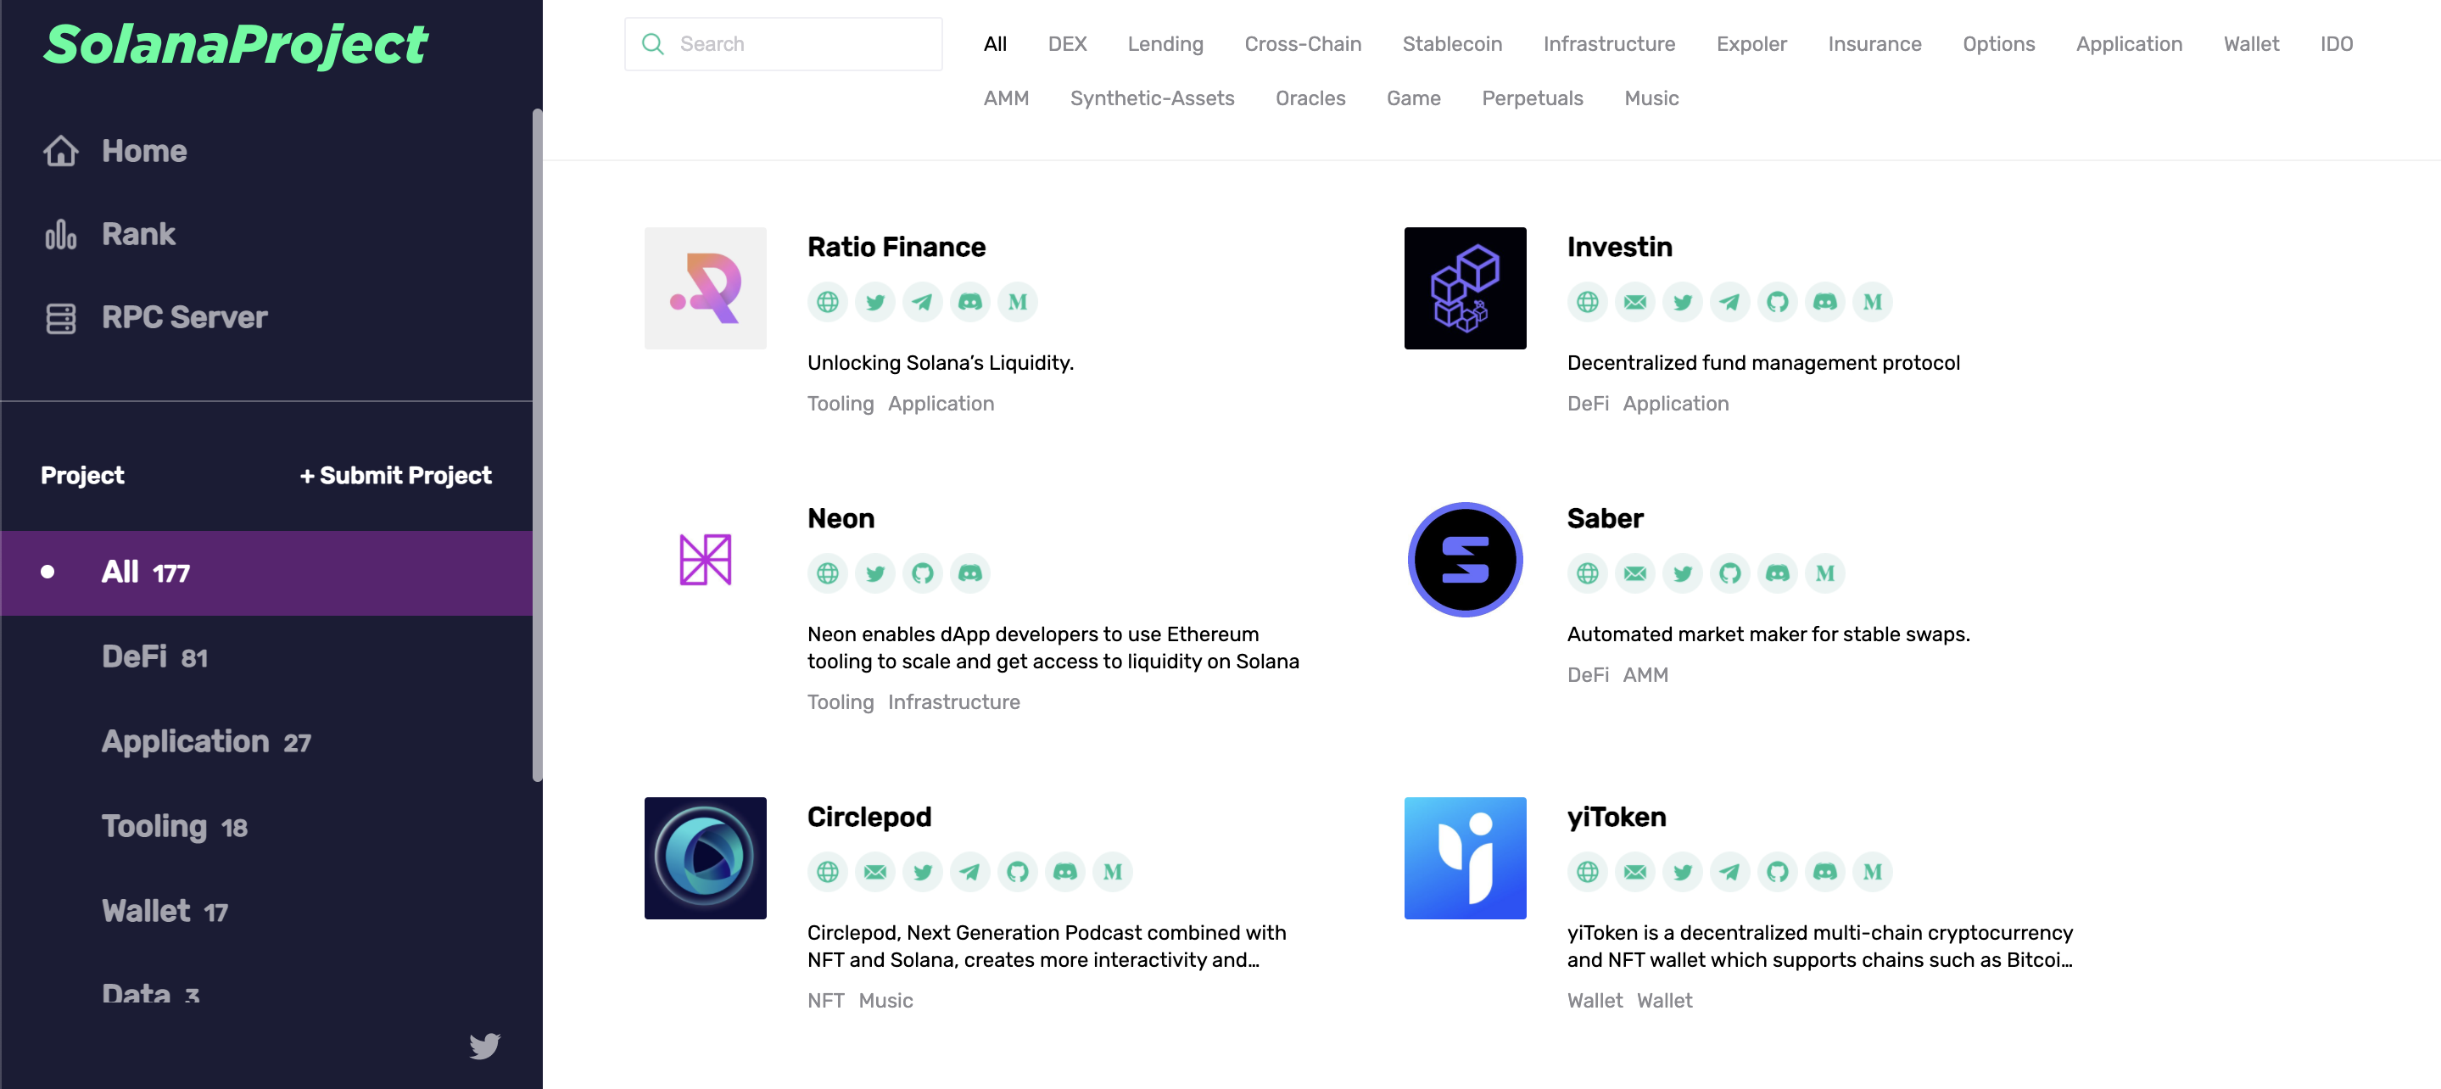Viewport: 2441px width, 1089px height.
Task: Open Circlepod Medium icon
Action: pos(1113,872)
